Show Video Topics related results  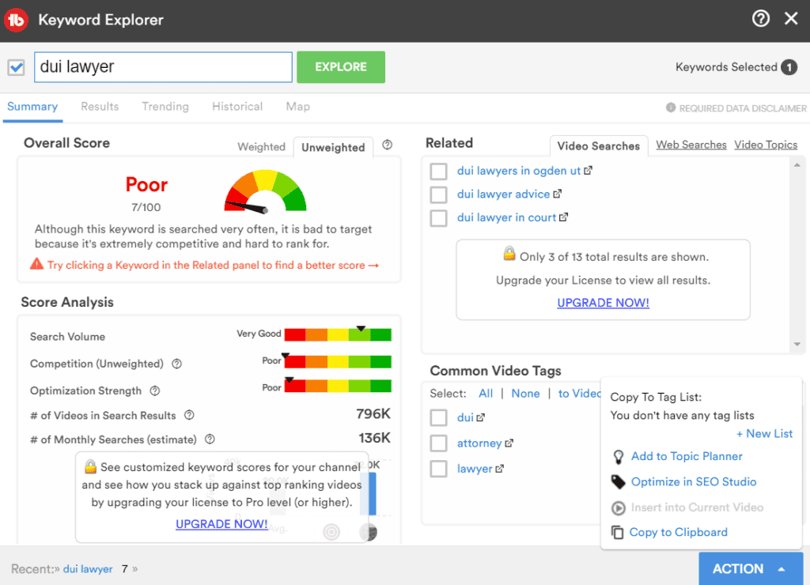766,145
